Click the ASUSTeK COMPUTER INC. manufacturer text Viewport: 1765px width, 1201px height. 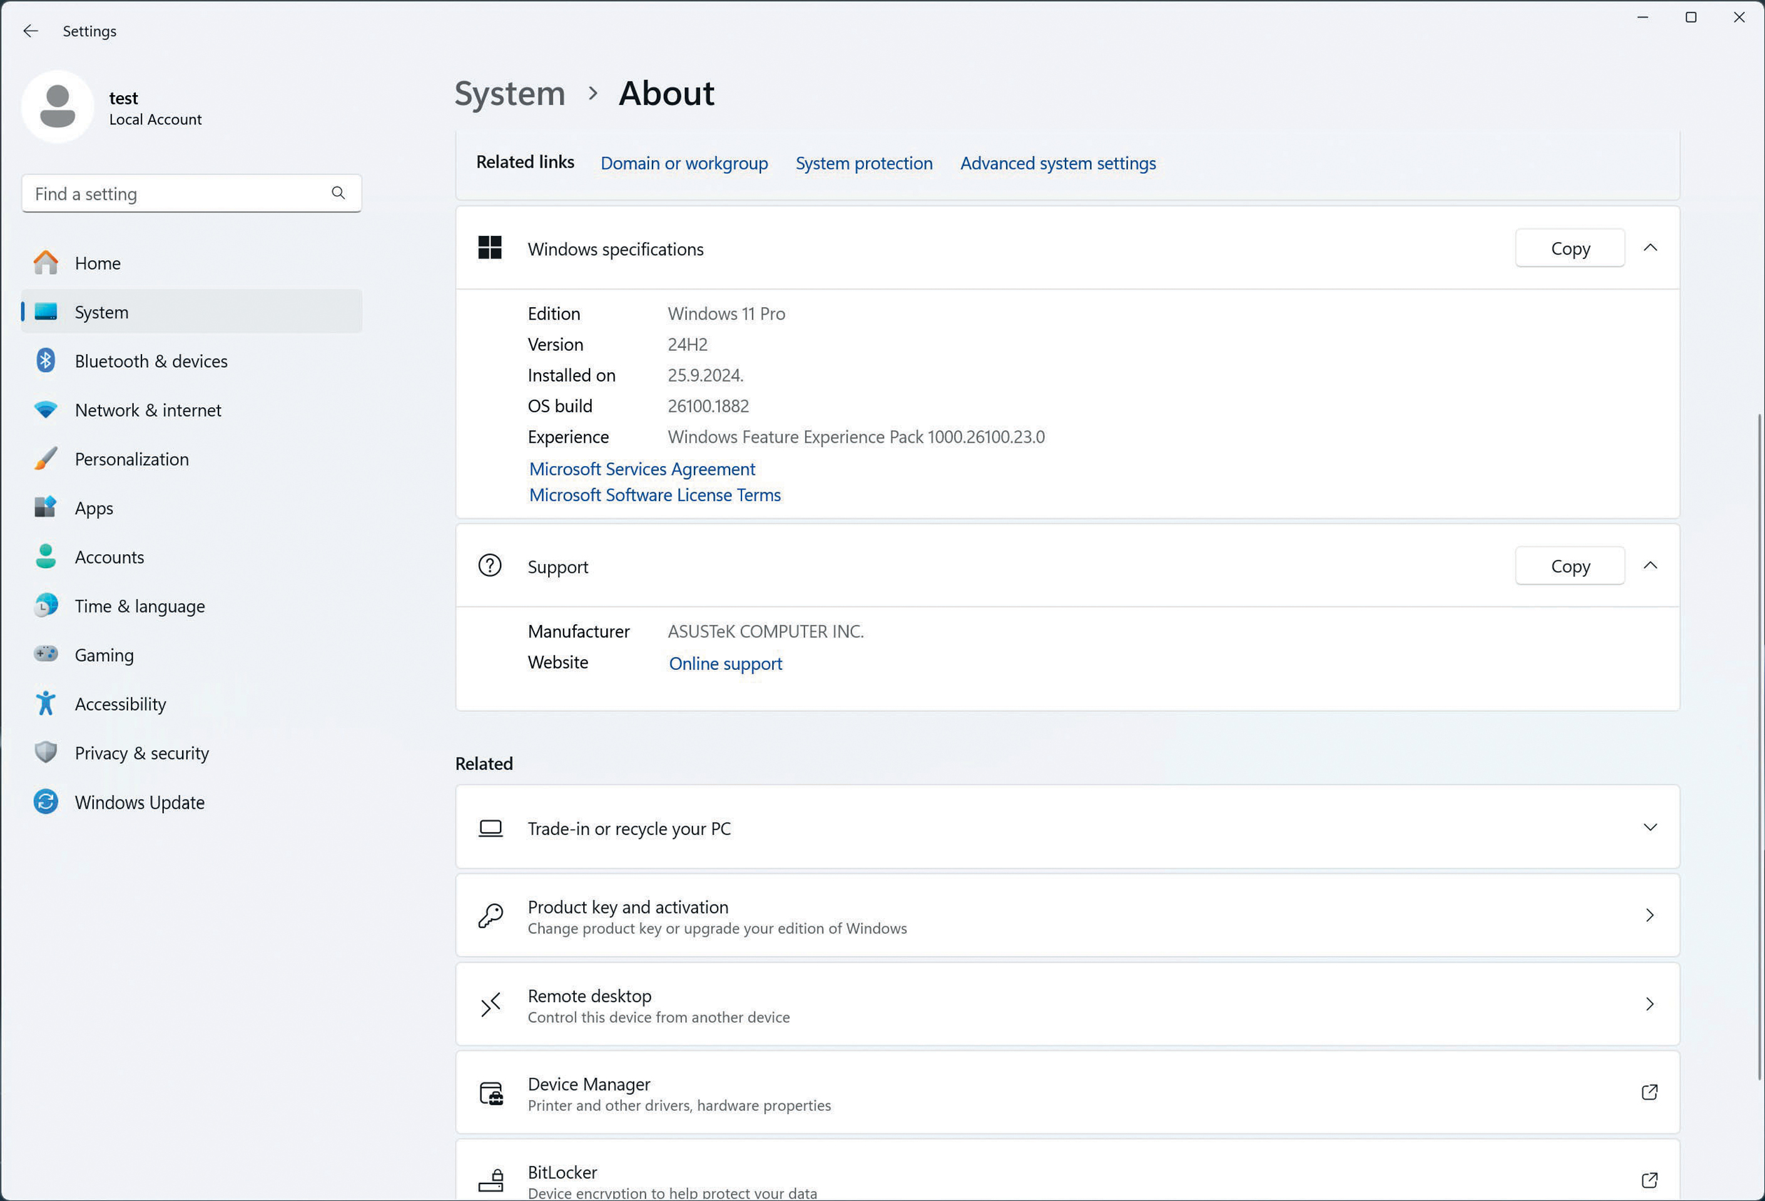pyautogui.click(x=766, y=632)
